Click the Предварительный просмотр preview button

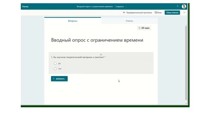pos(137,13)
